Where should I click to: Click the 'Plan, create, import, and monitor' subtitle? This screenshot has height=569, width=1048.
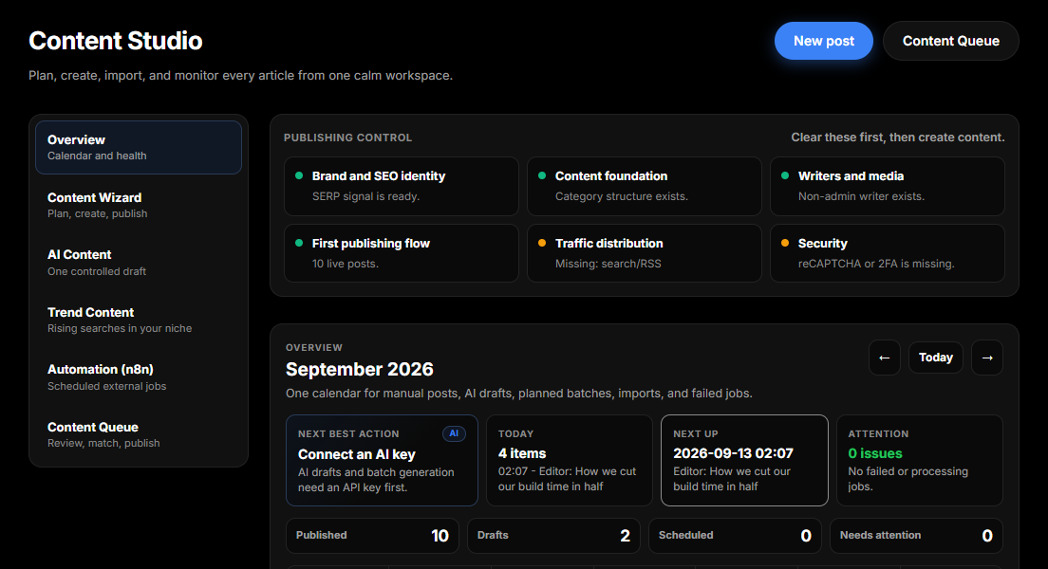(240, 76)
